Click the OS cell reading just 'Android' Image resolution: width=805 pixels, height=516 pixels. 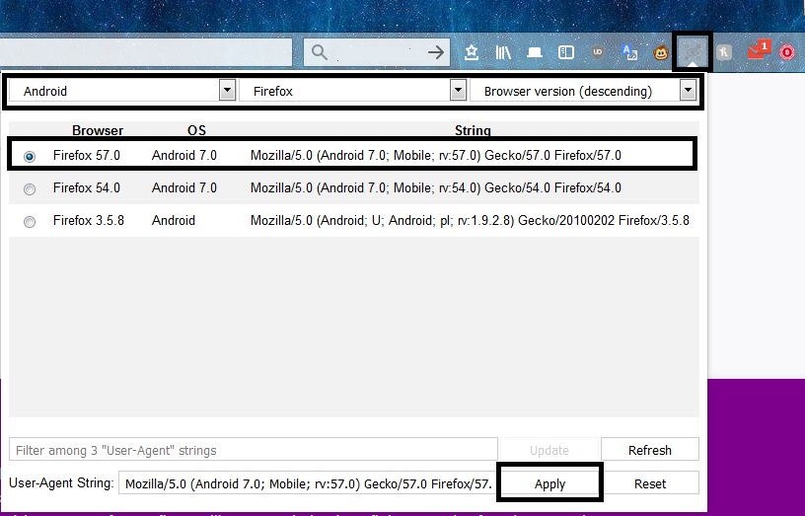click(x=174, y=220)
